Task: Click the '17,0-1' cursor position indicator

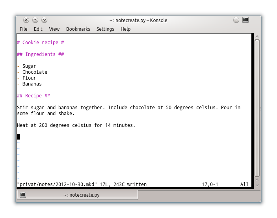Action: pyautogui.click(x=210, y=184)
